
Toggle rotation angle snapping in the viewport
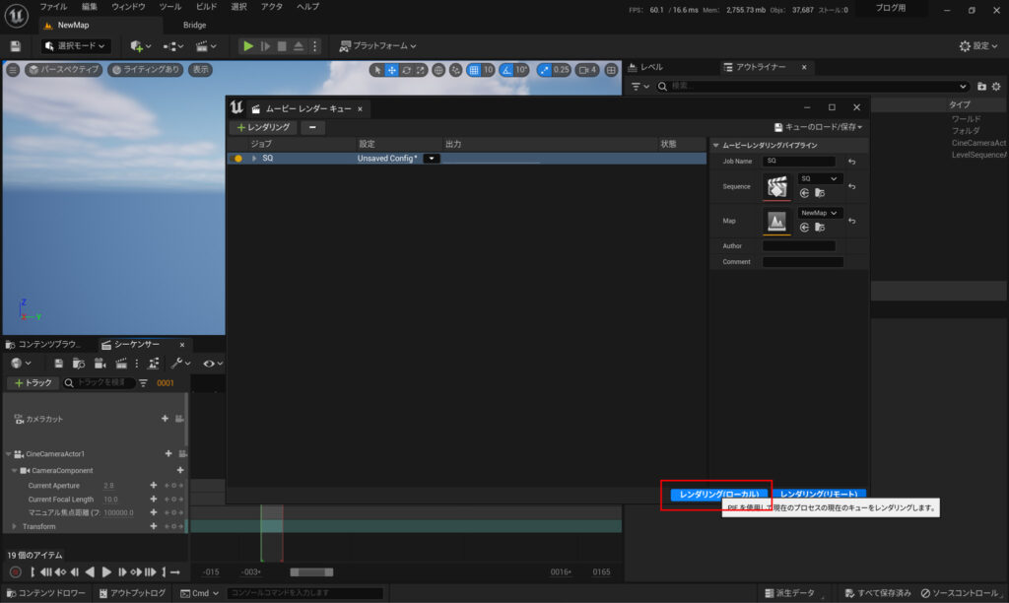pyautogui.click(x=506, y=70)
